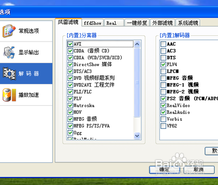The image size is (218, 185).
Task: Uncheck the AVI splitter checkbox
Action: click(x=70, y=44)
